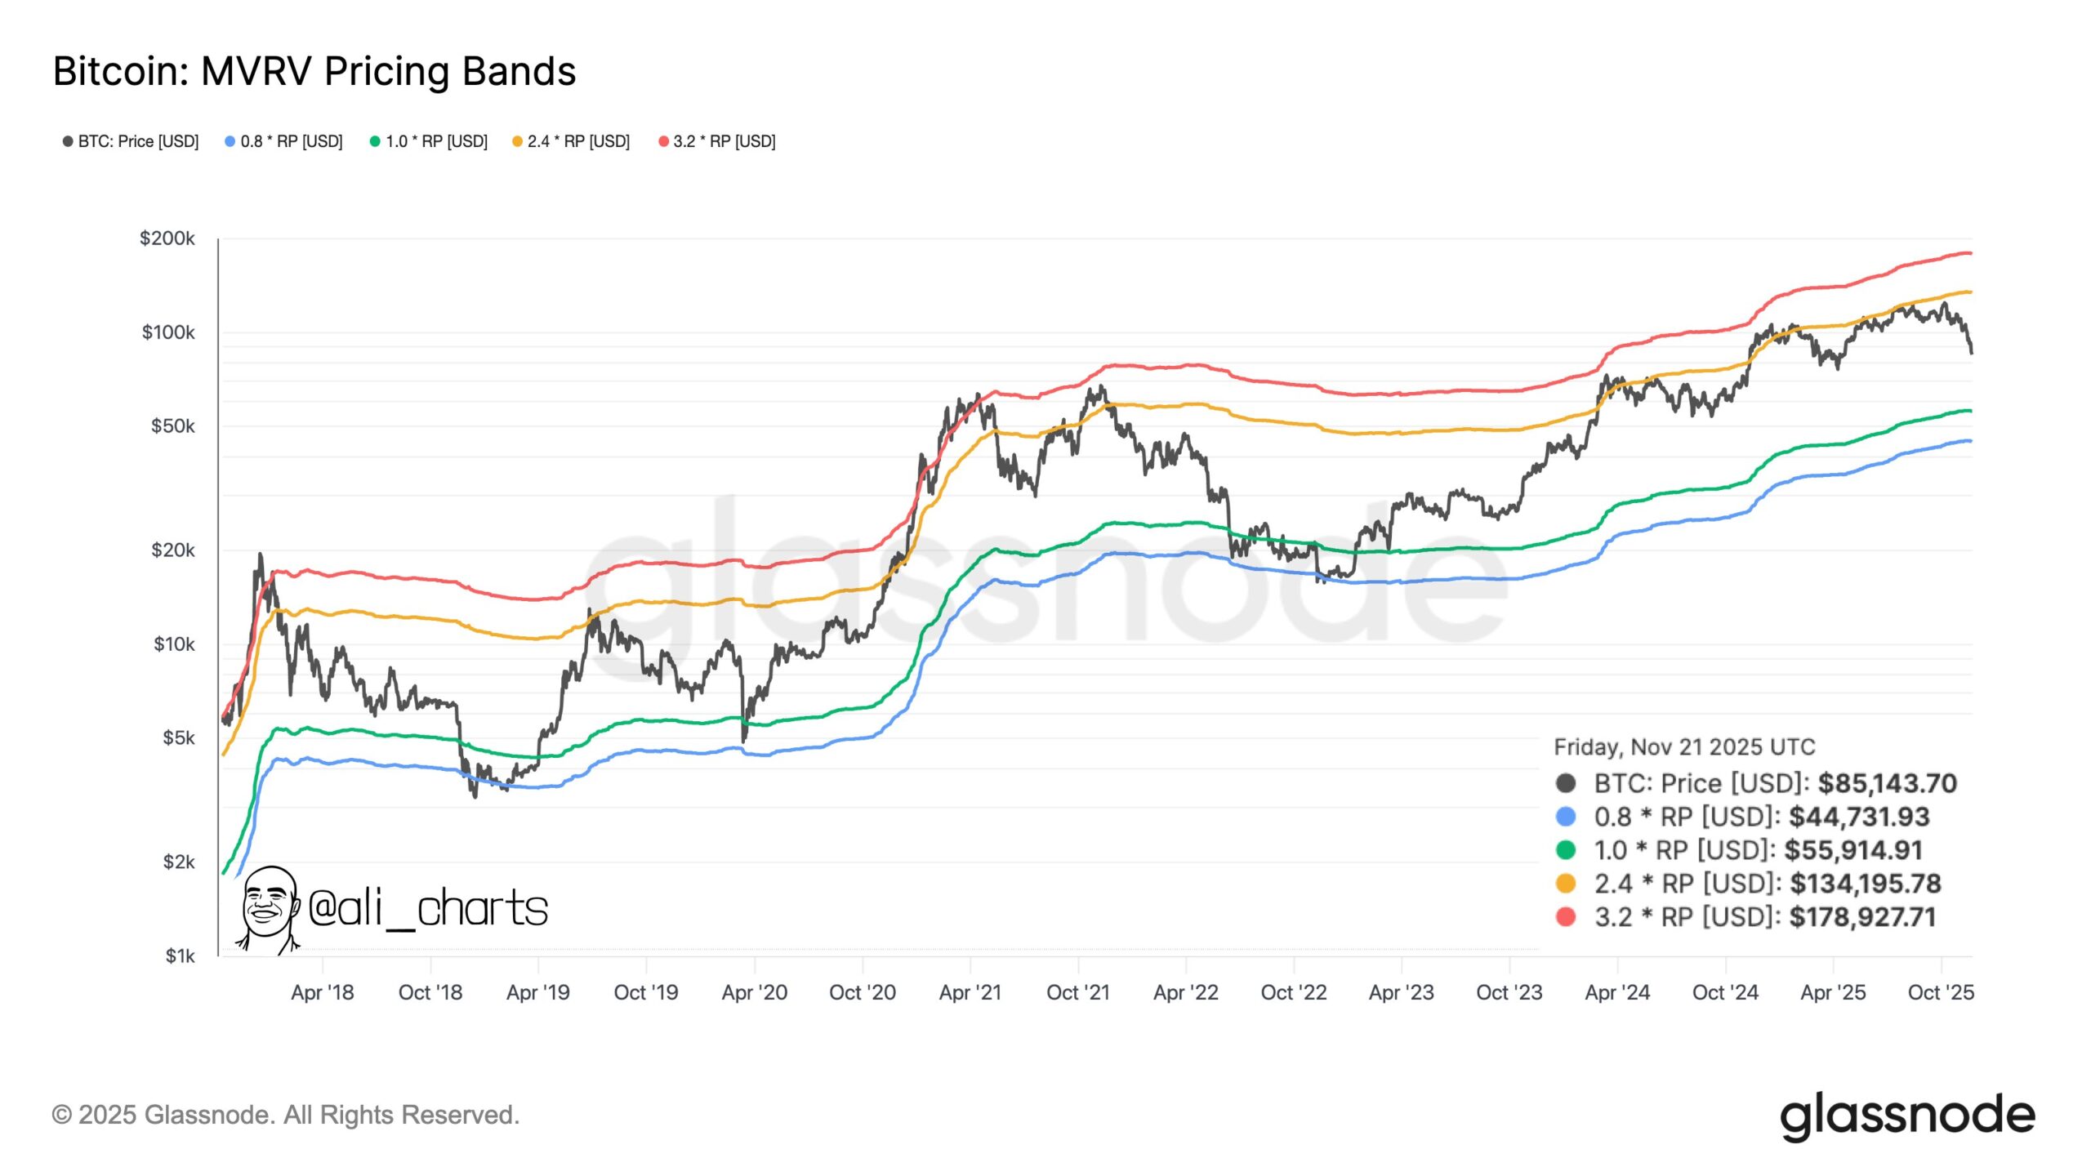Click the $200k label on the price axis
This screenshot has width=2091, height=1176.
pos(167,238)
